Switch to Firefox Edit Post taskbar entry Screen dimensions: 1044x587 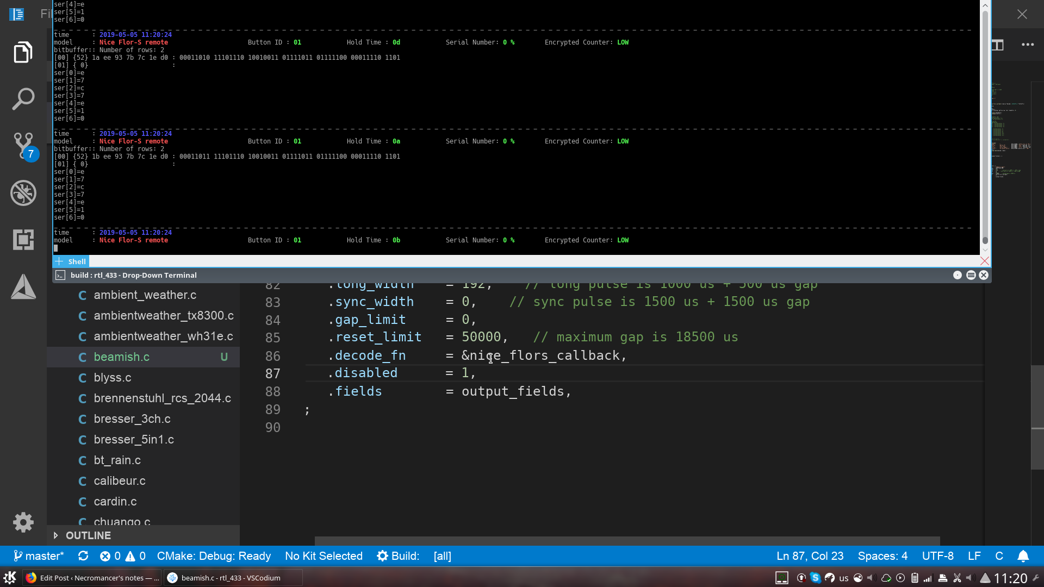pyautogui.click(x=92, y=578)
